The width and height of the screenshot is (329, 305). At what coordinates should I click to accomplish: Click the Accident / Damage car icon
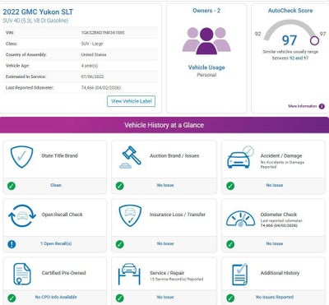240,157
